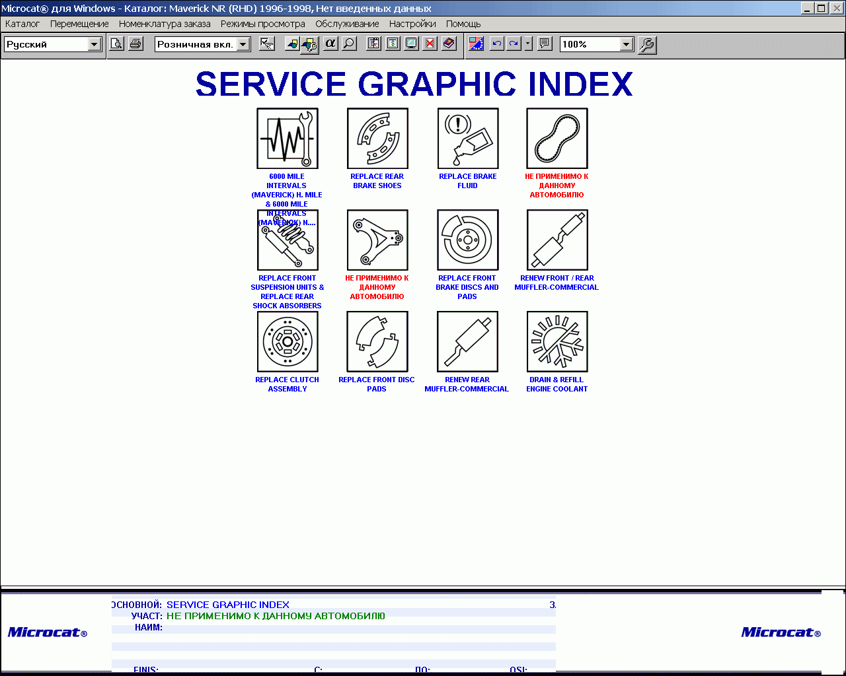Open the engine coolant snowflake icon
The width and height of the screenshot is (846, 676).
pos(557,342)
